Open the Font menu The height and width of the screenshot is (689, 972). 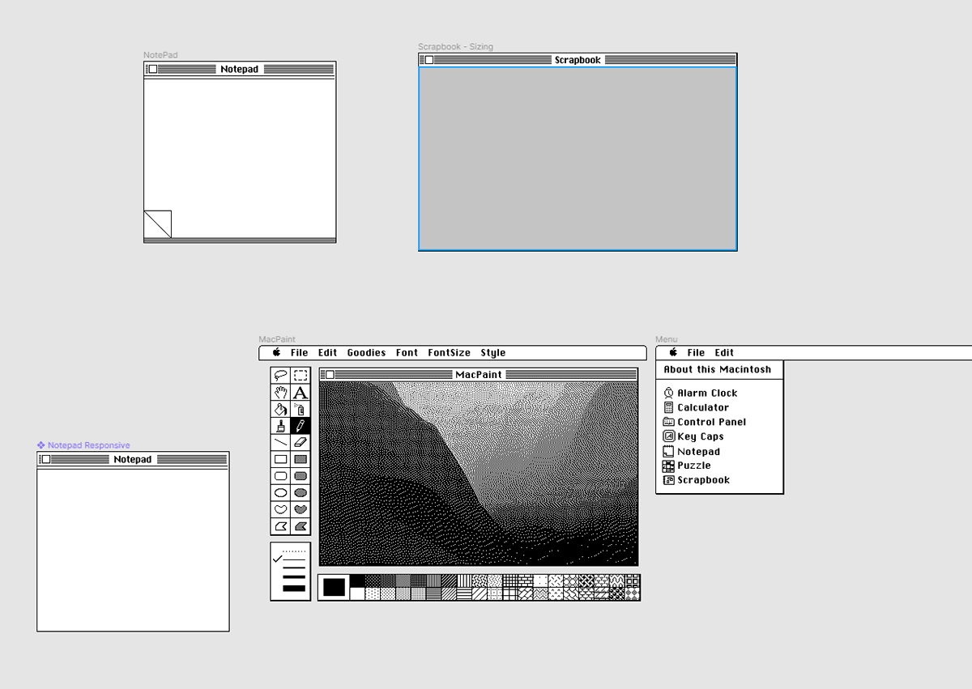click(x=407, y=352)
